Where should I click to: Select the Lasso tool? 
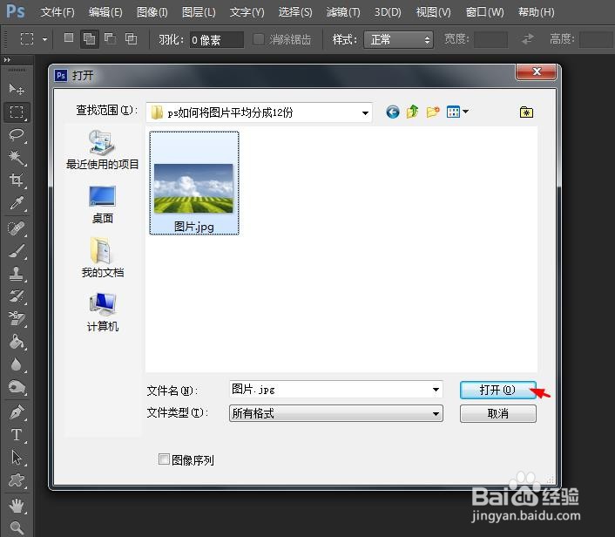click(16, 135)
